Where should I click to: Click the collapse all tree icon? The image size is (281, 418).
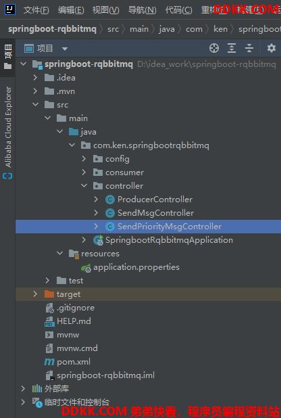(249, 48)
